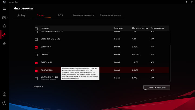The height and width of the screenshot is (110, 195).
Task: Click the ROG RAMDisk description tooltip
Action: (80, 73)
